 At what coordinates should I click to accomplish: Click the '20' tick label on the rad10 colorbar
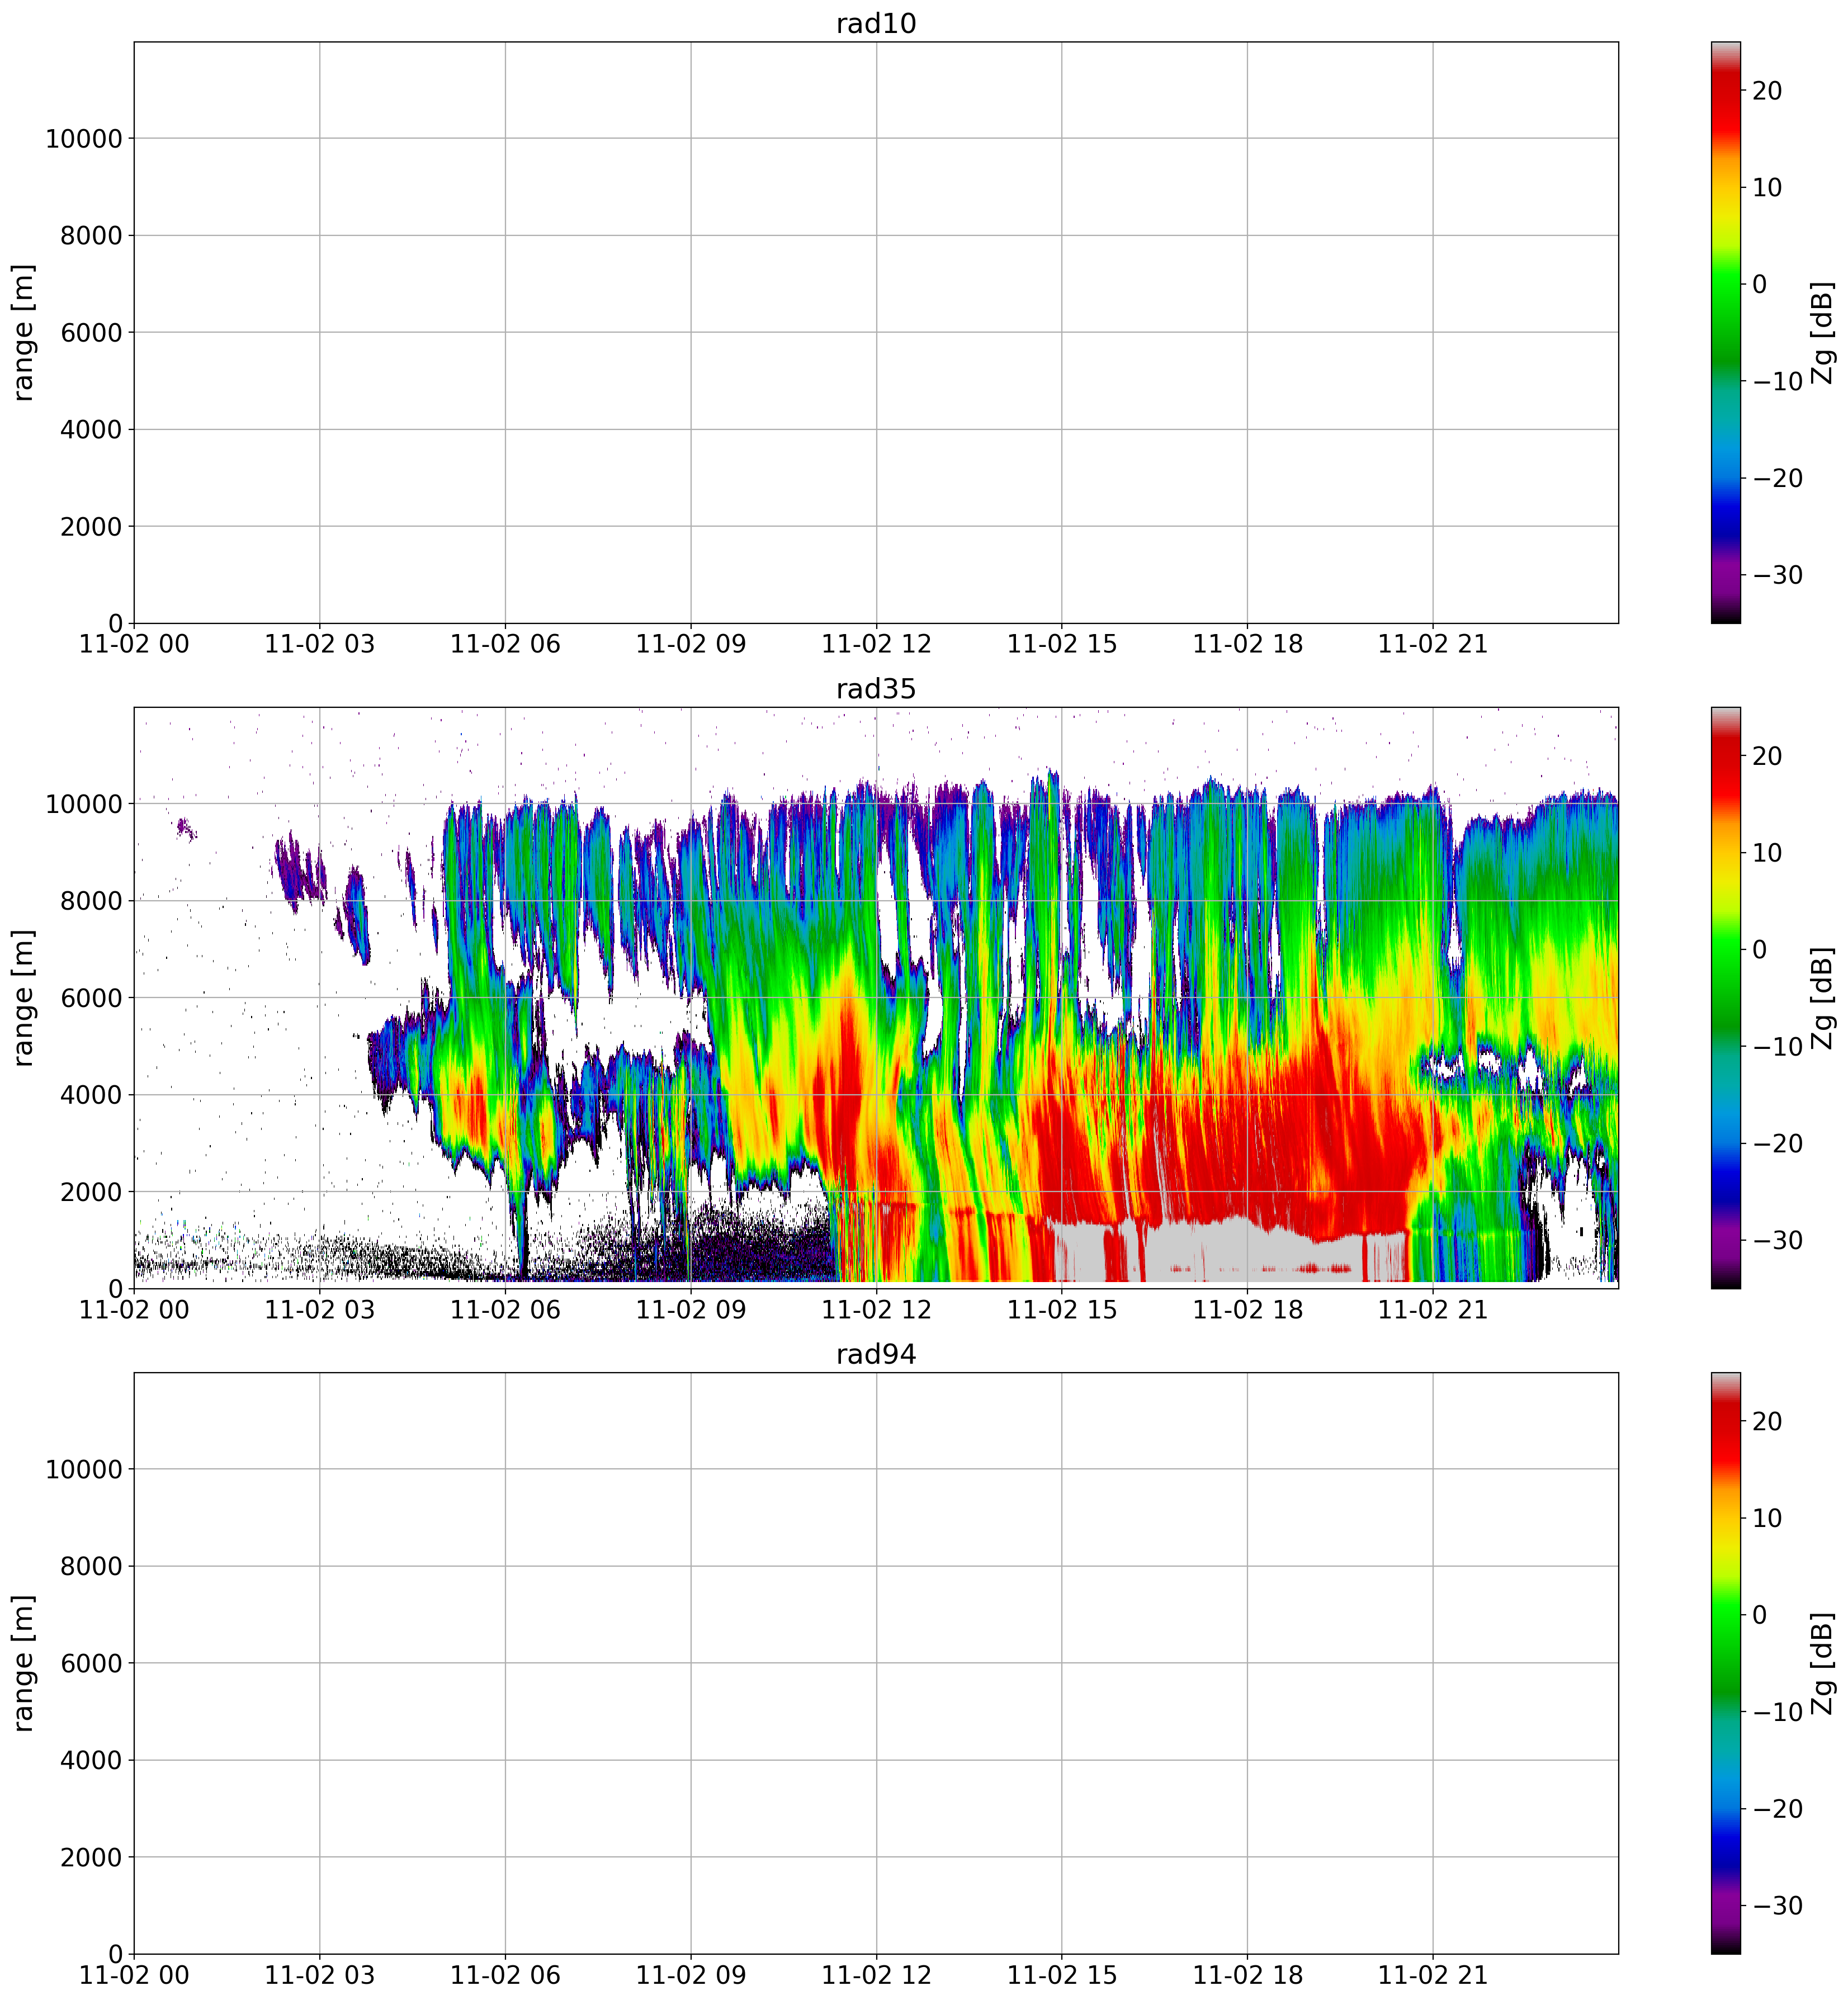coord(1767,91)
